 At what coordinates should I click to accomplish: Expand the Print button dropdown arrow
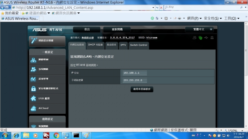[x=184, y=18]
